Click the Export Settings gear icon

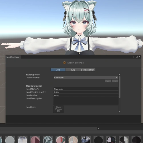[x=65, y=63]
